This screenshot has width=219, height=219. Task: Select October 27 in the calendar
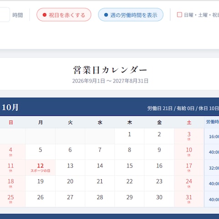pos(70,199)
